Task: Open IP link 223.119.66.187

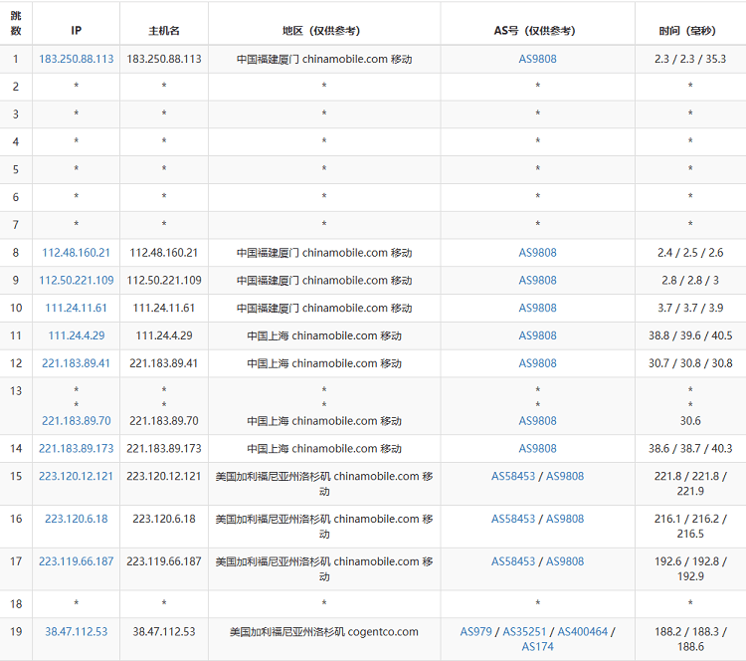Action: 77,561
